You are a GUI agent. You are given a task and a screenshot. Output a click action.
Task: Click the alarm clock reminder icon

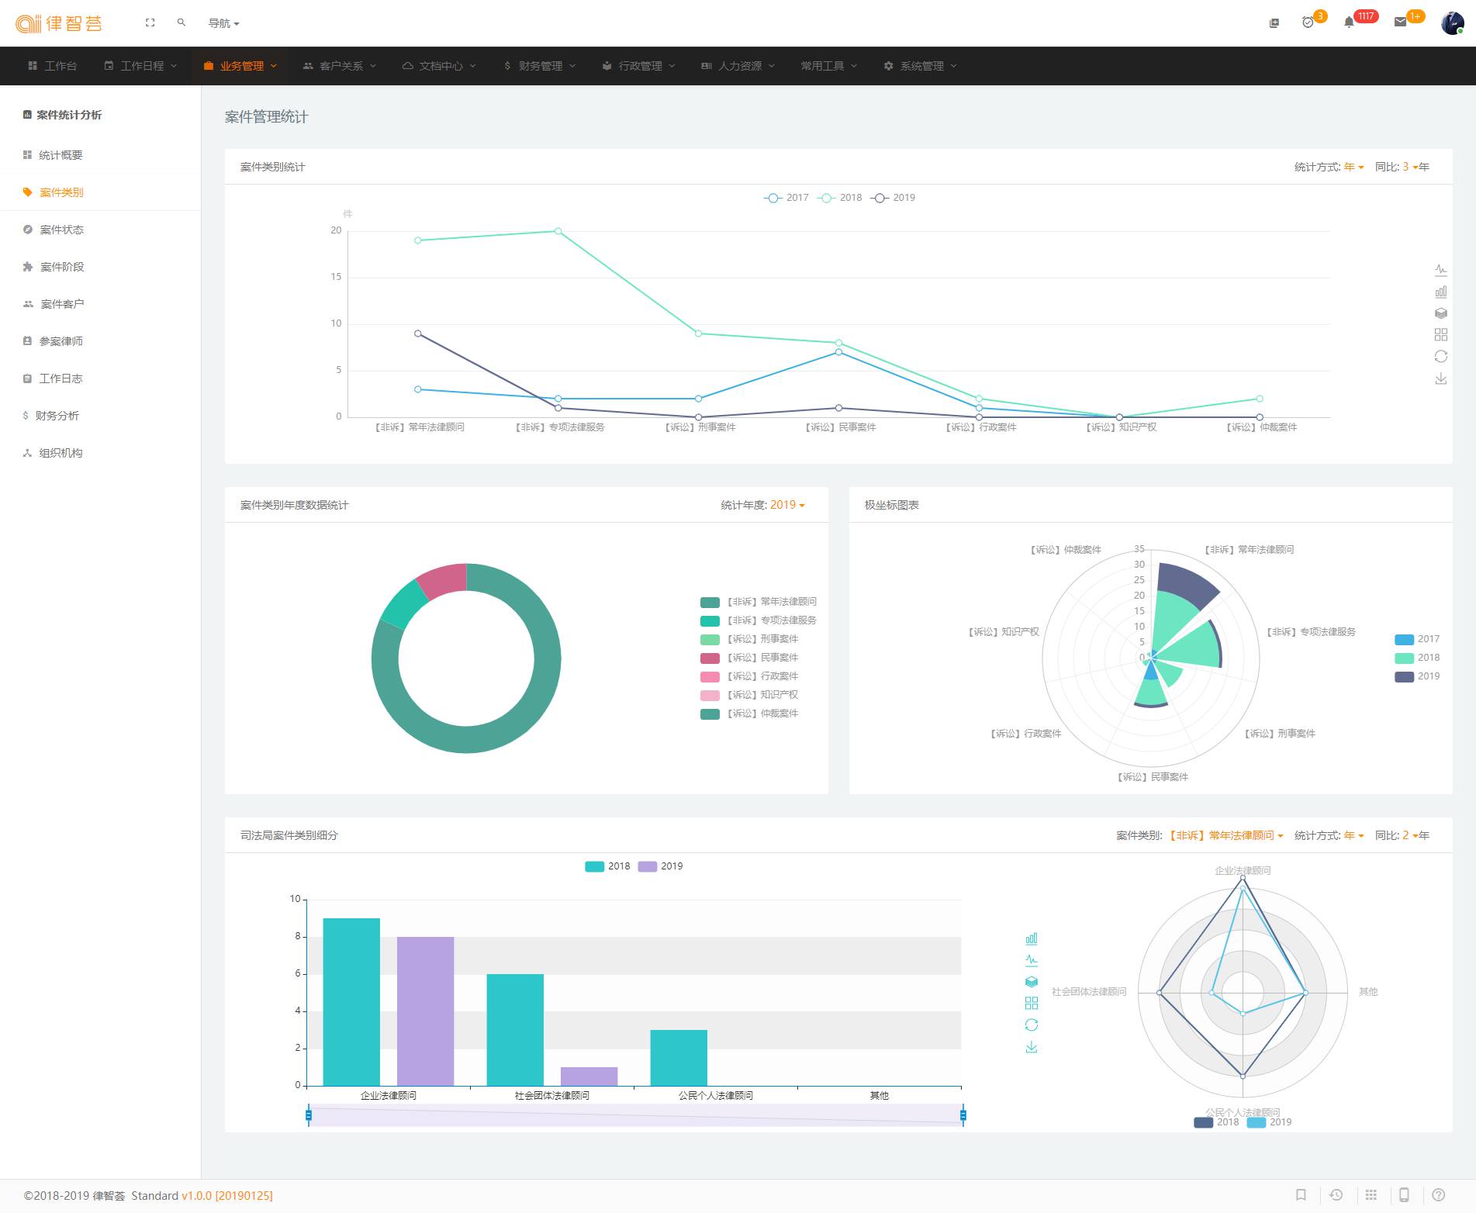click(1308, 22)
